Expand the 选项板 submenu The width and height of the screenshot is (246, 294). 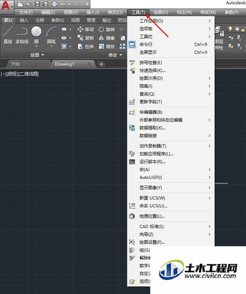(171, 29)
